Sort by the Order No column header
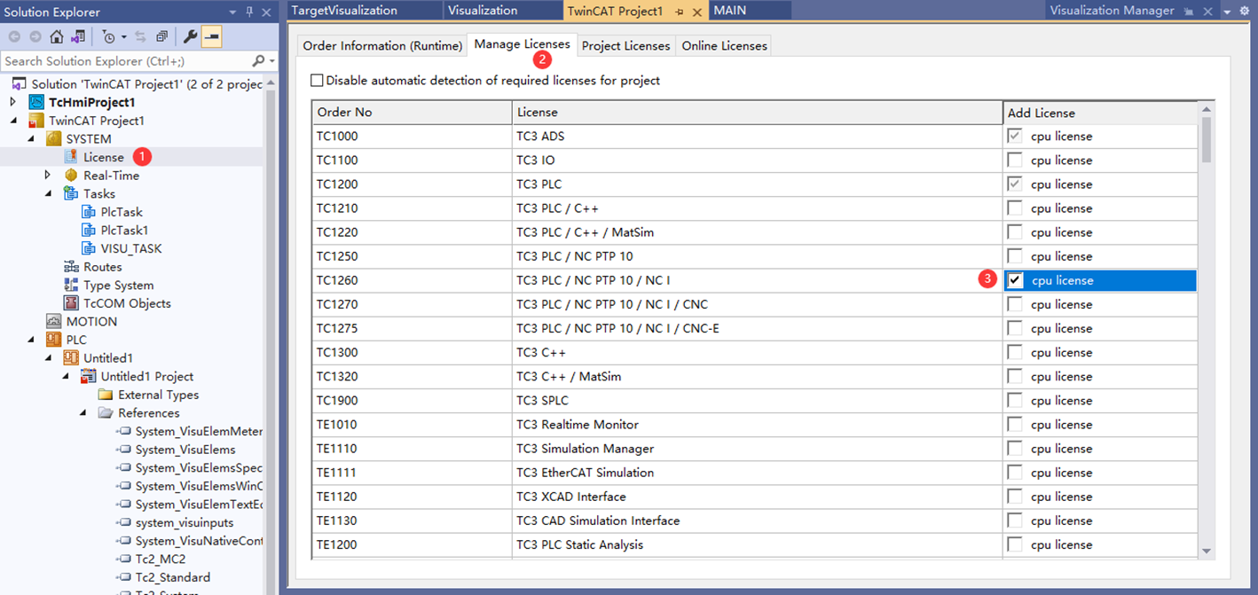 tap(412, 113)
